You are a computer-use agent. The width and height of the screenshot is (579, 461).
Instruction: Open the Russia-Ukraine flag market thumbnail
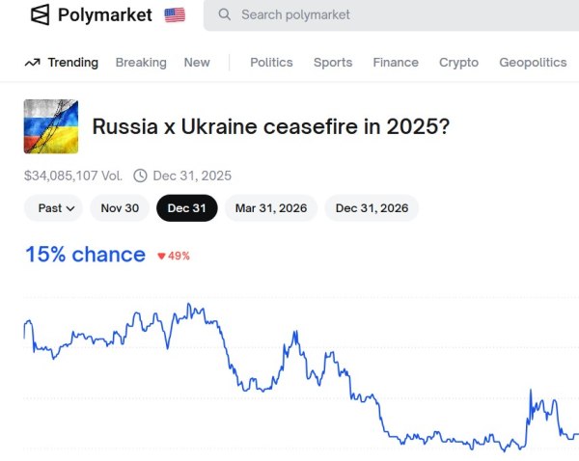[51, 126]
